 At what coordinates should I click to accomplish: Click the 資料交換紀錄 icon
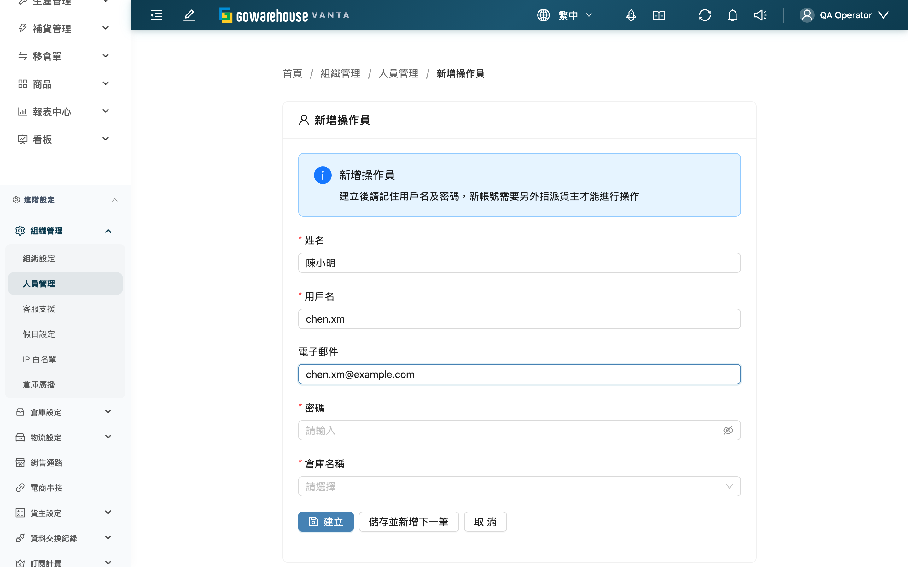(x=20, y=538)
